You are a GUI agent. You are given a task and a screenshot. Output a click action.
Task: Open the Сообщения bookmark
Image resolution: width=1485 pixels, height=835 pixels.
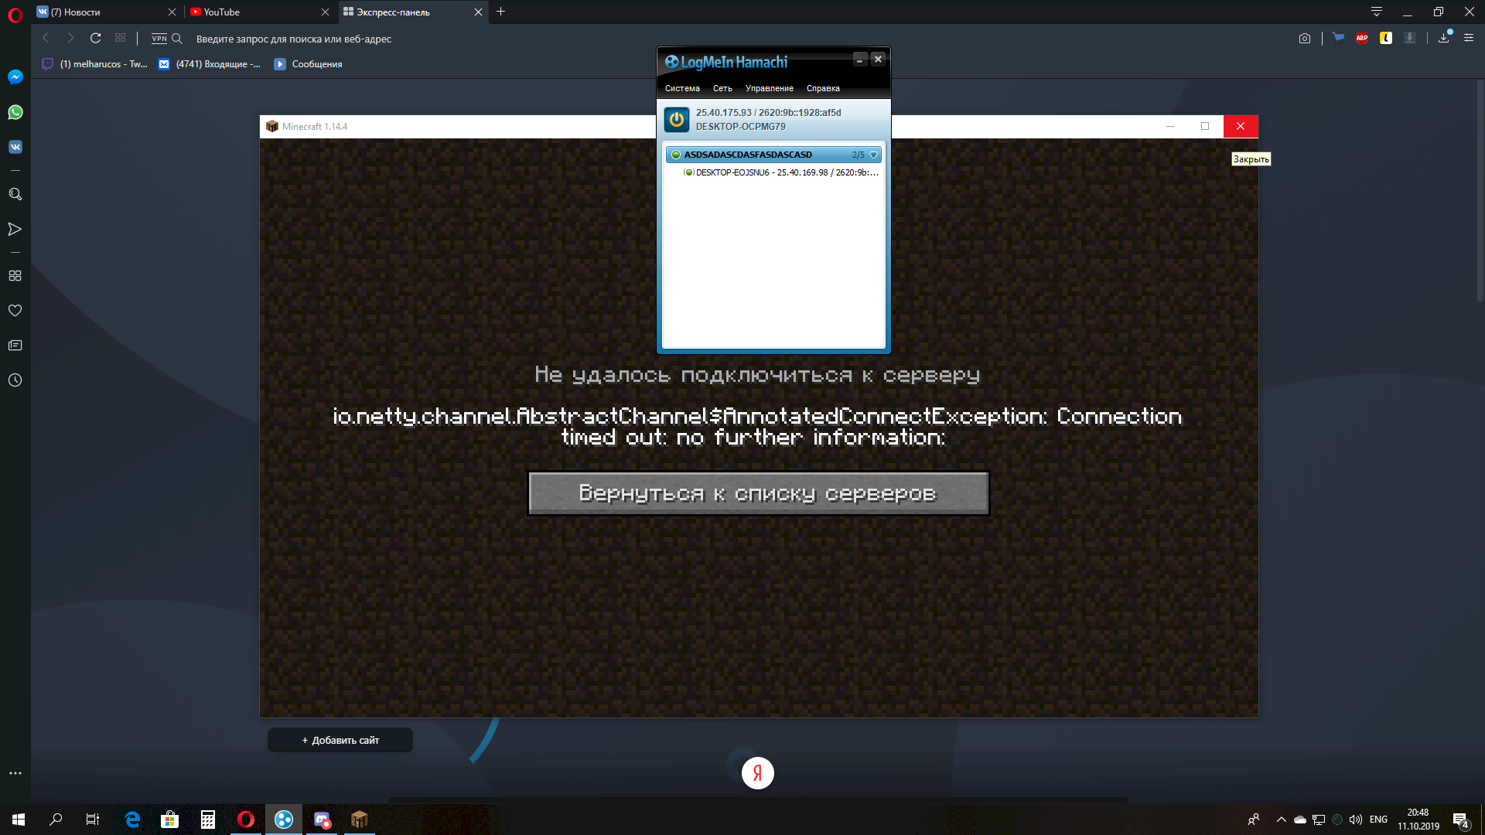[308, 64]
